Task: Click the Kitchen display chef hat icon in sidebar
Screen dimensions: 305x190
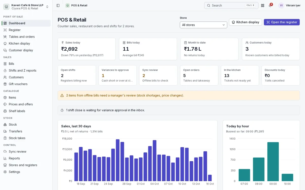Action: [5, 44]
